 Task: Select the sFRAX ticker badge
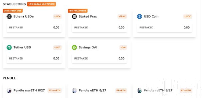pyautogui.click(x=122, y=17)
